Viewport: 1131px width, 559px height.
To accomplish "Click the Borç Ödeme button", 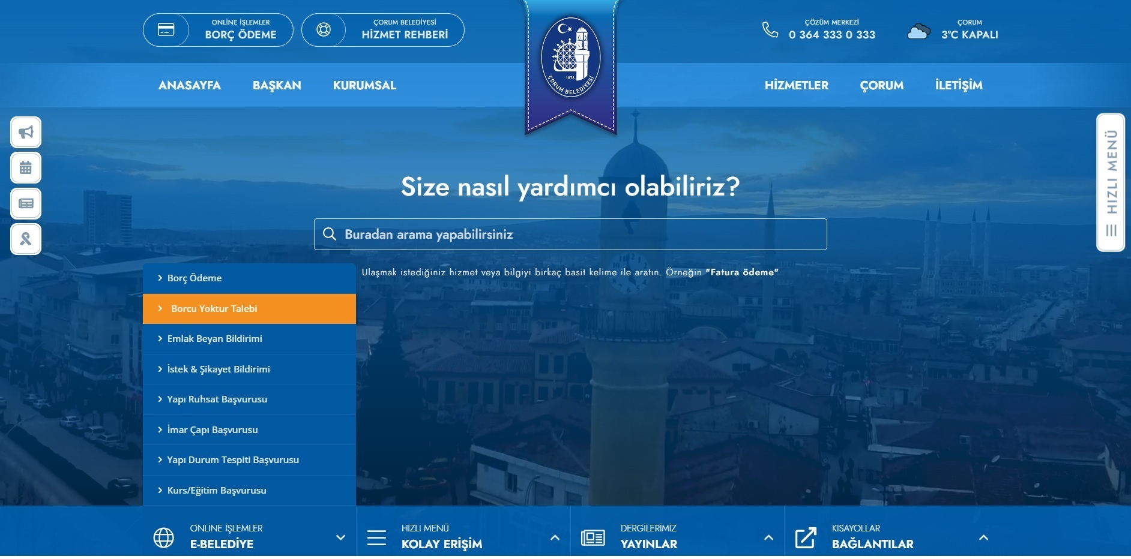I will [218, 30].
